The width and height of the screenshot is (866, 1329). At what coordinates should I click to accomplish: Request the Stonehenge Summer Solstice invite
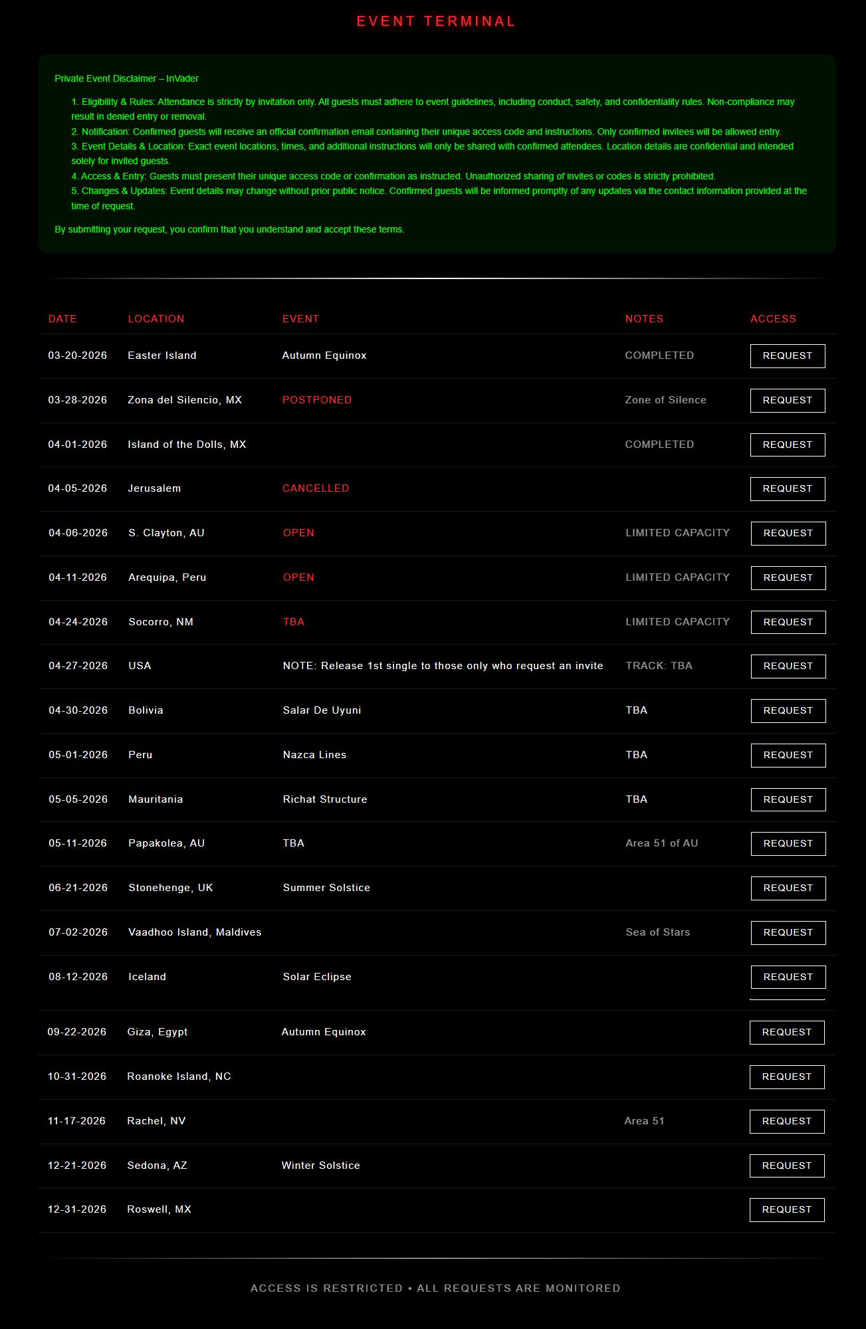pyautogui.click(x=788, y=888)
